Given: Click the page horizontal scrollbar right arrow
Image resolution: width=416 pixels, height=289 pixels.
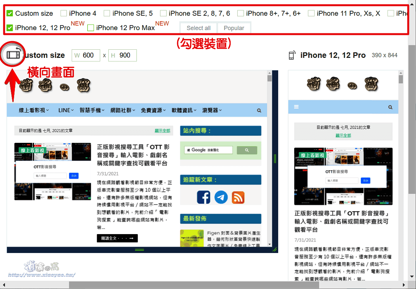Looking at the screenshot, I should 404,285.
